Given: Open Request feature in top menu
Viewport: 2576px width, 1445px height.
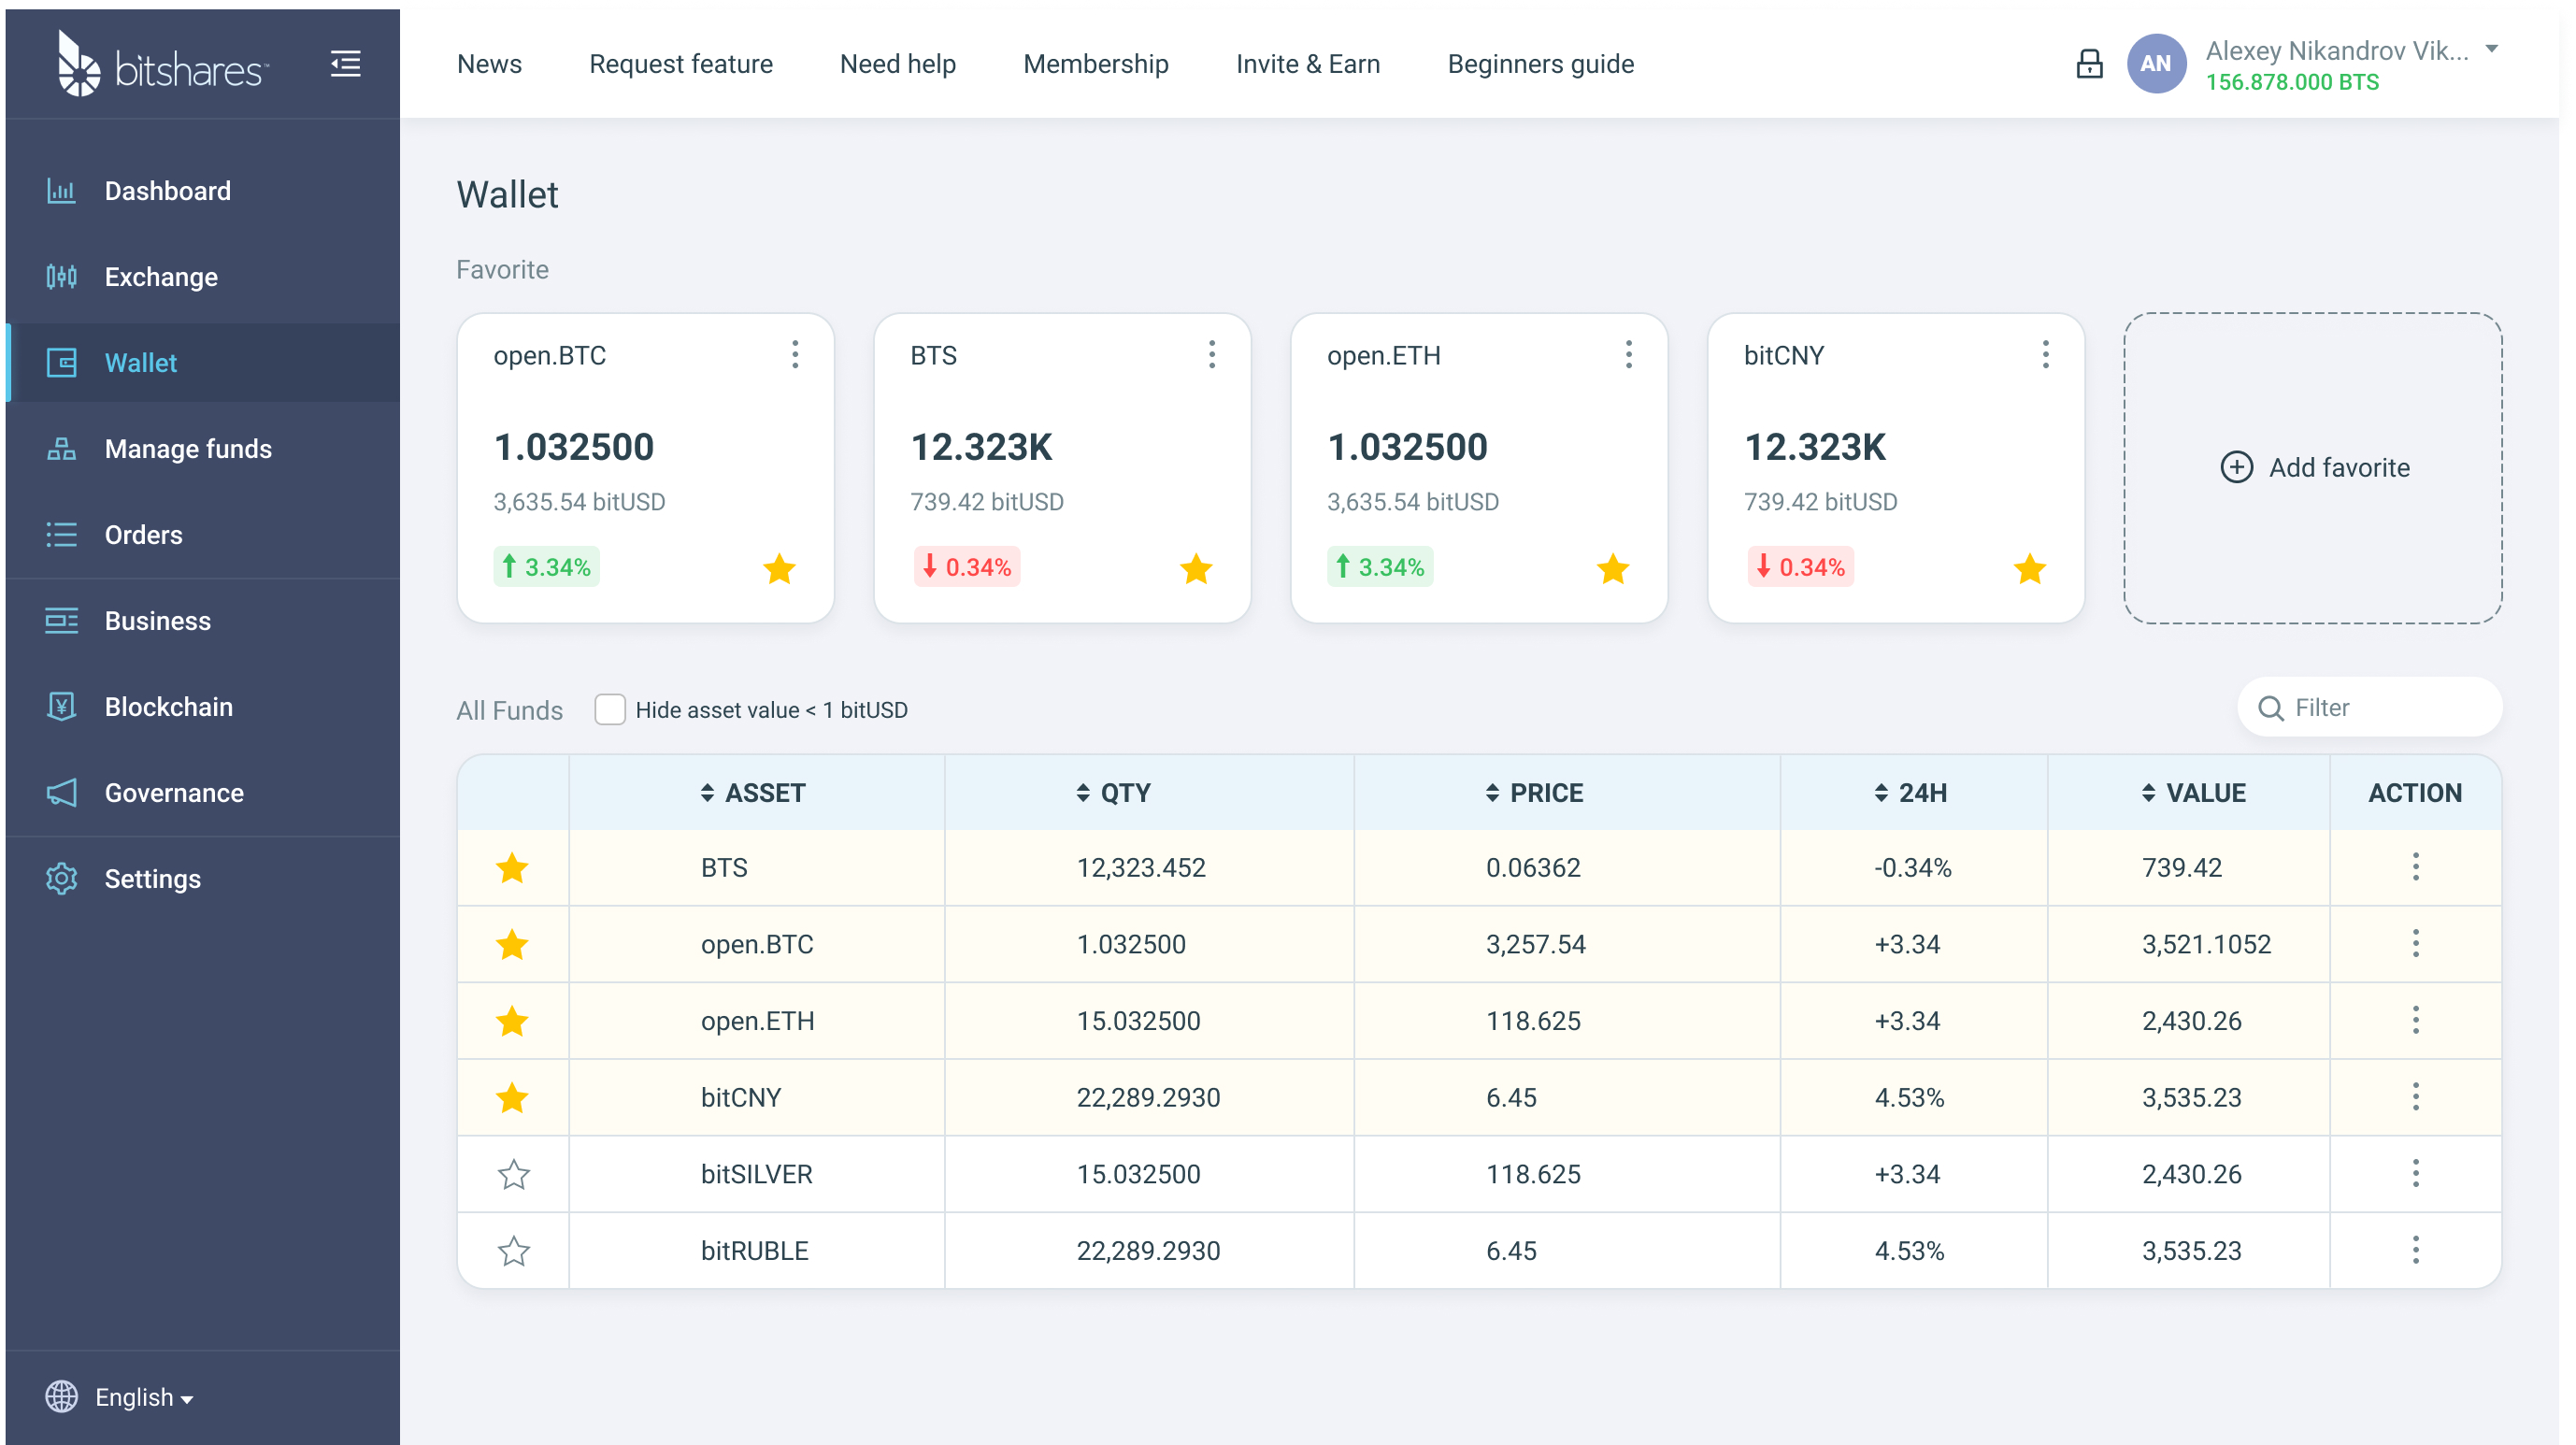Looking at the screenshot, I should (681, 64).
